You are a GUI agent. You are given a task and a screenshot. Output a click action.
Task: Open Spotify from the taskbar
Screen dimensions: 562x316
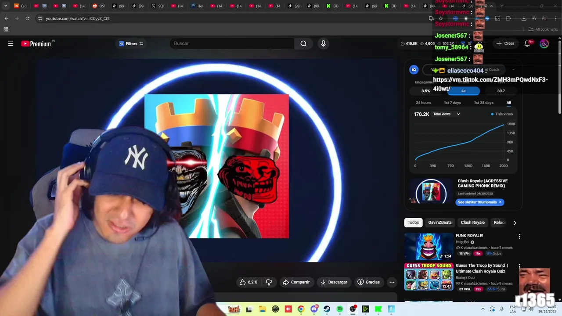[x=340, y=309]
